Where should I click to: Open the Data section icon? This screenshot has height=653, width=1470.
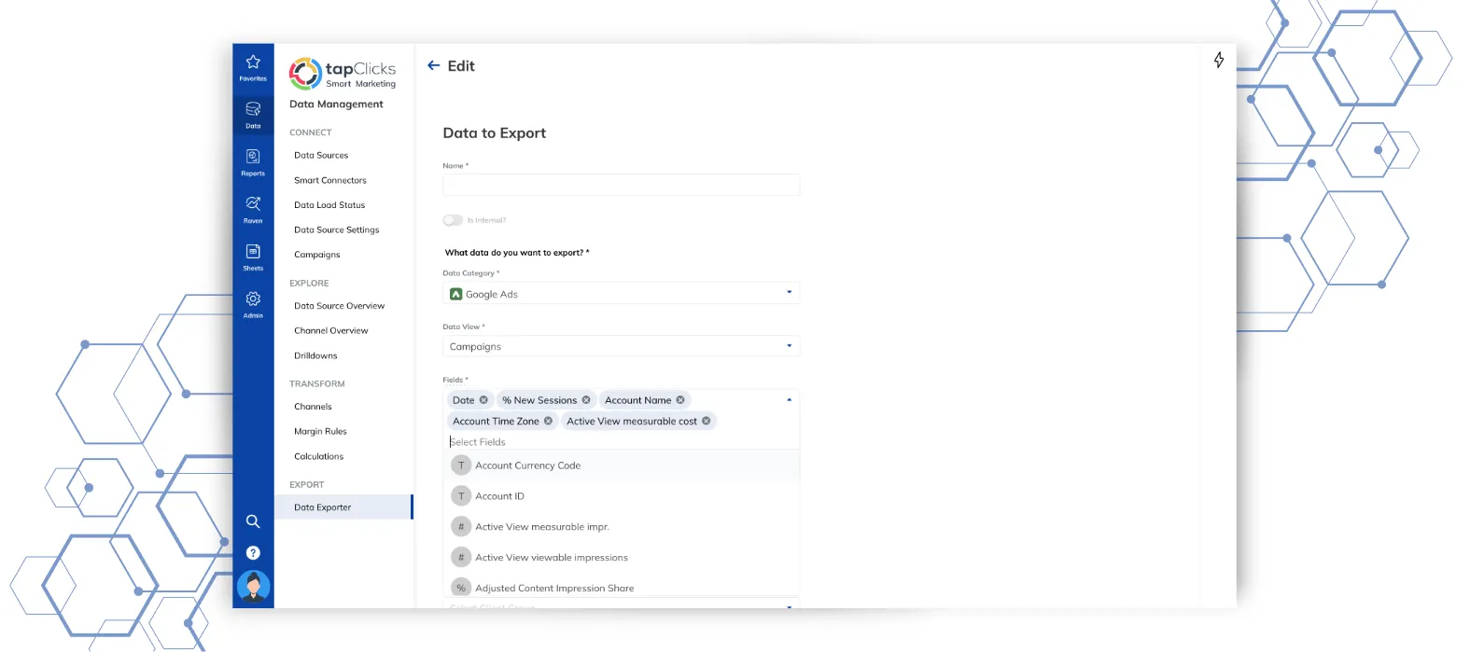253,115
